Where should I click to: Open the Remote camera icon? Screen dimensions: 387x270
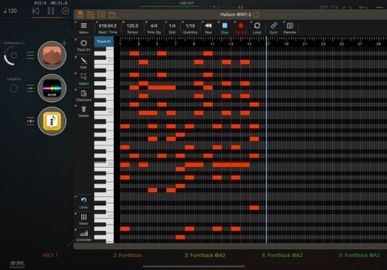coord(289,28)
